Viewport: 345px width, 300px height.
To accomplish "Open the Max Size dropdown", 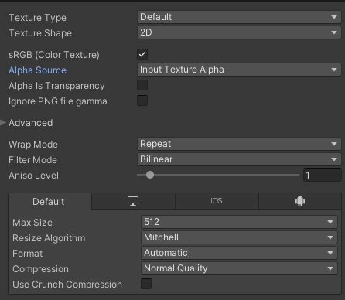I will (x=239, y=222).
